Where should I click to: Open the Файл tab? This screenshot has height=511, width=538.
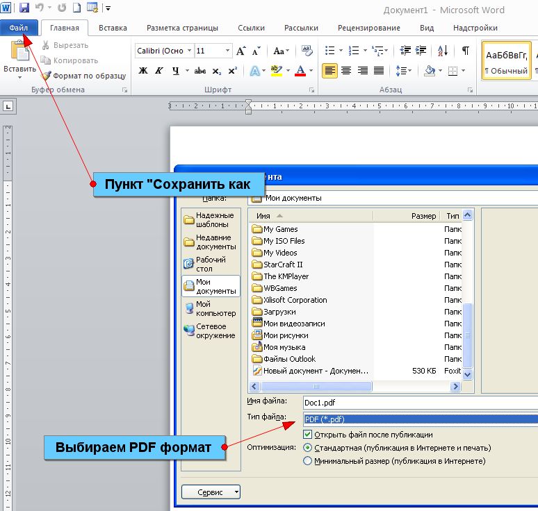(19, 28)
